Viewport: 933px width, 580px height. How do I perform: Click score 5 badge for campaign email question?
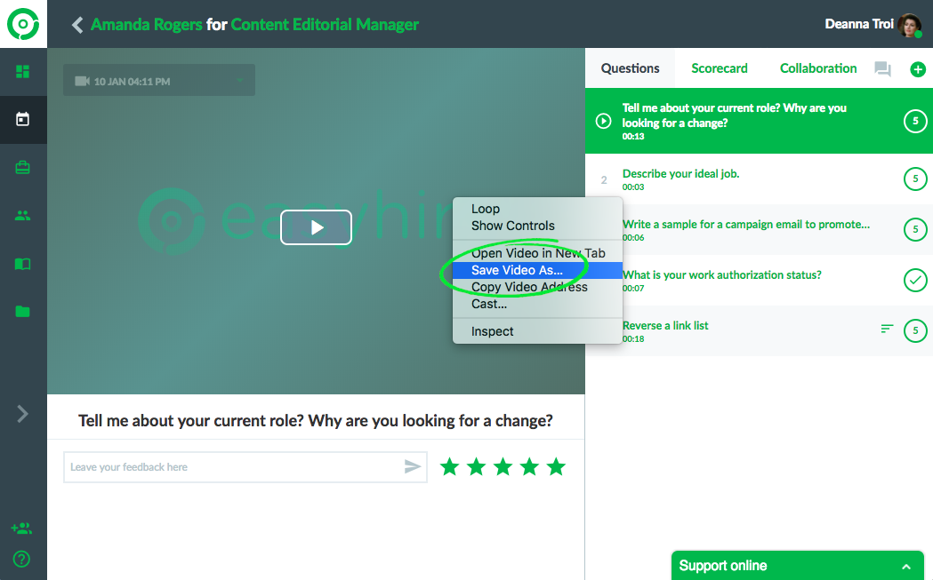coord(915,229)
